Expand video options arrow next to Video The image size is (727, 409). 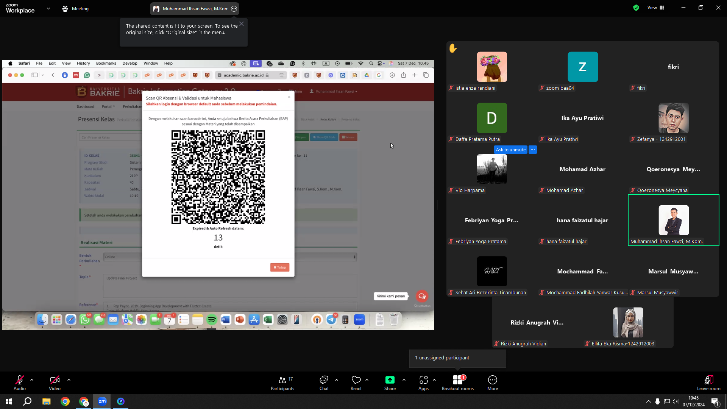pyautogui.click(x=69, y=379)
